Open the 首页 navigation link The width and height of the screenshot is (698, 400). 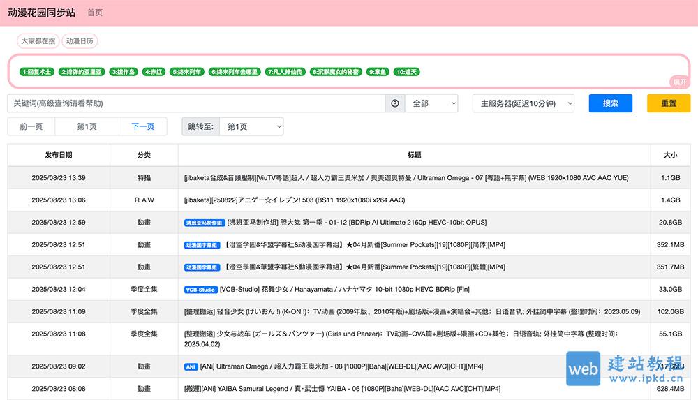tap(95, 13)
